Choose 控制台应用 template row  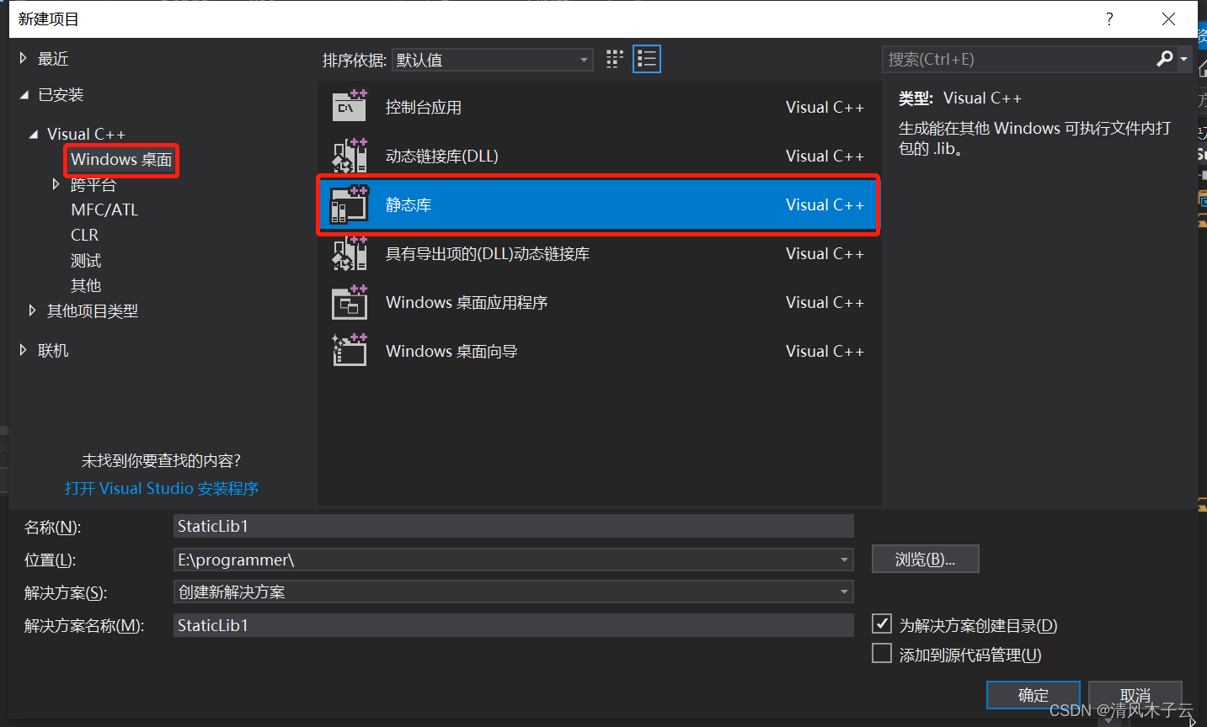pos(599,107)
